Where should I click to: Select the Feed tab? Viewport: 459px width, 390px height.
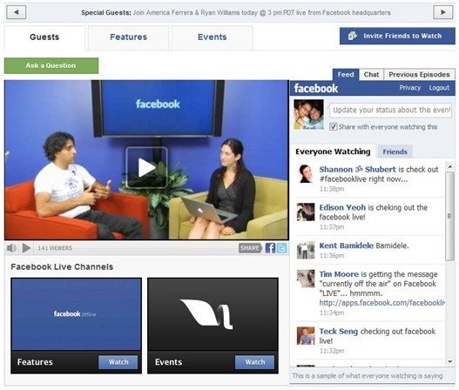tap(346, 75)
